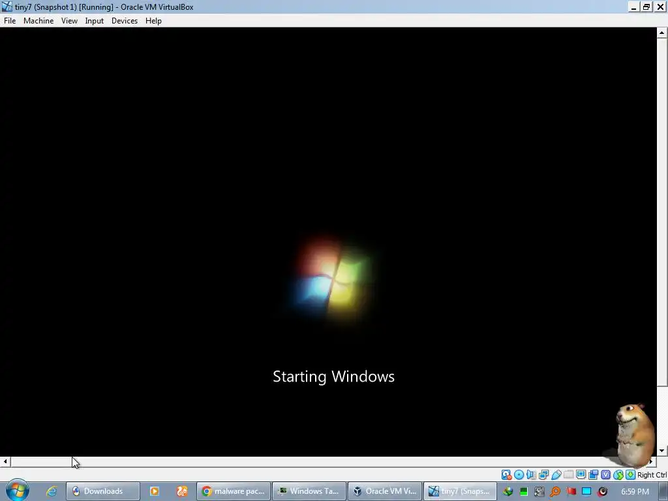Click the vertical scrollbar thumb
This screenshot has width=668, height=501.
[x=661, y=212]
